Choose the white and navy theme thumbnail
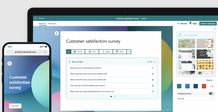This screenshot has width=218, height=112. click(187, 65)
